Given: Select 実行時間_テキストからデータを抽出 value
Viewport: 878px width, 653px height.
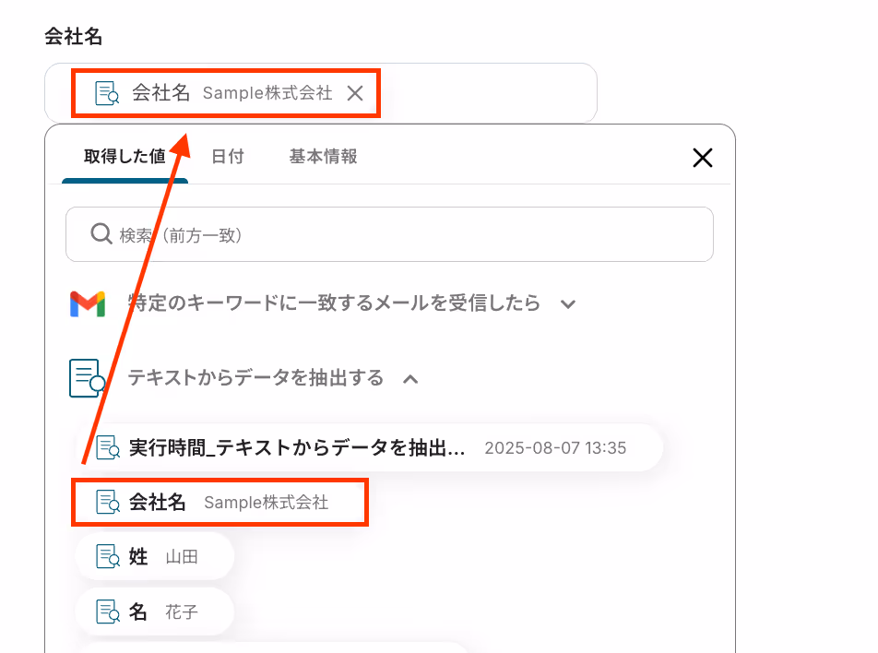Looking at the screenshot, I should point(370,447).
